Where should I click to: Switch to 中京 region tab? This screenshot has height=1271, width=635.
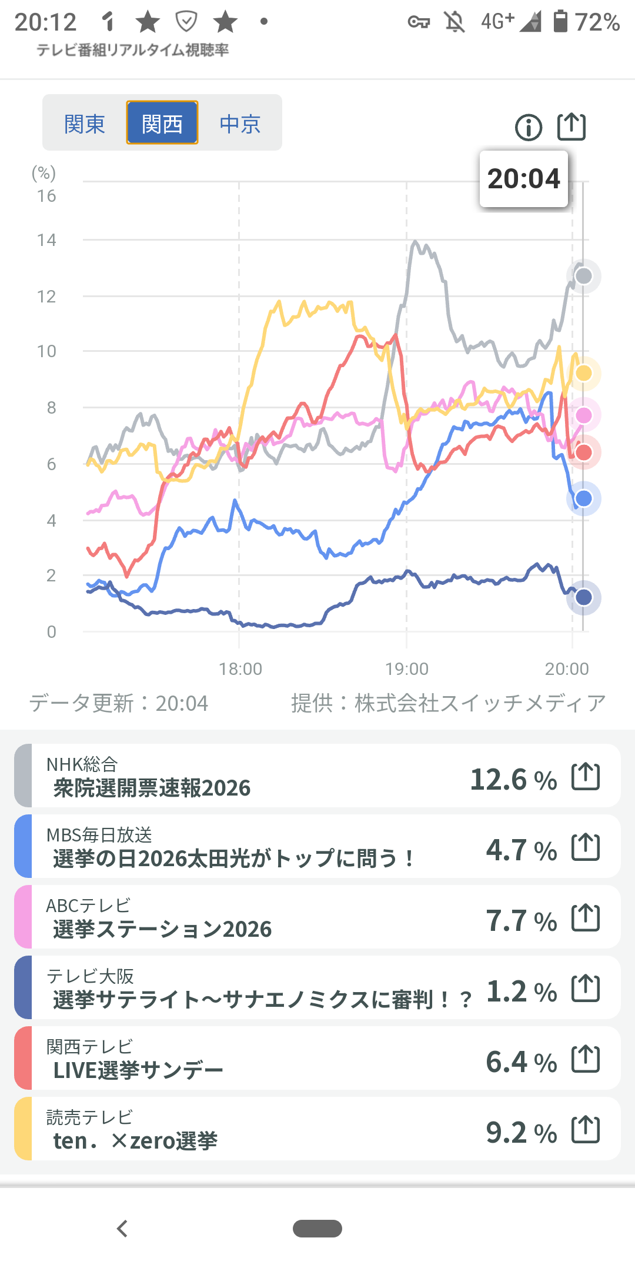click(x=240, y=124)
